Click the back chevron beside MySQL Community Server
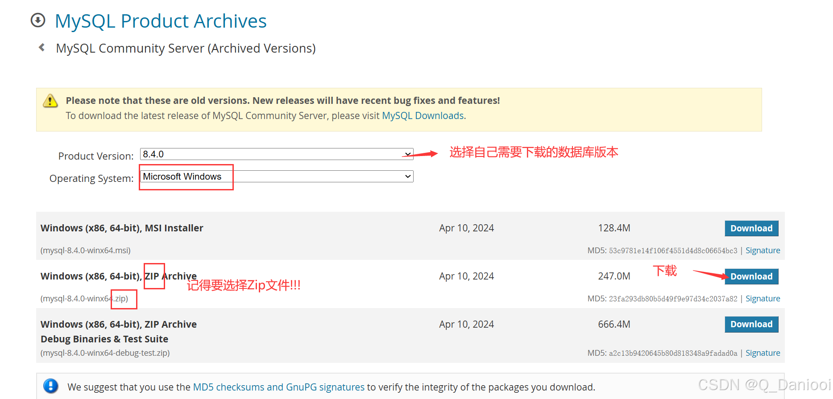The width and height of the screenshot is (833, 399). click(x=42, y=47)
